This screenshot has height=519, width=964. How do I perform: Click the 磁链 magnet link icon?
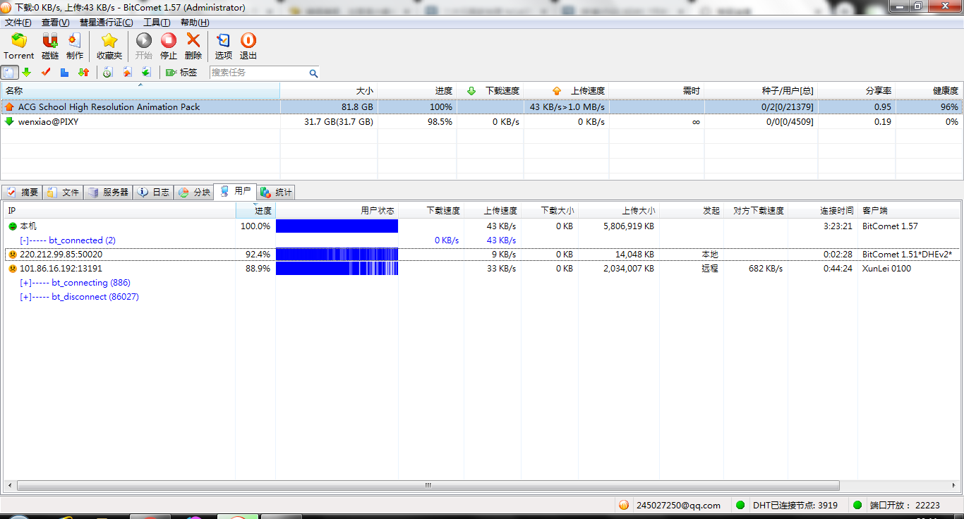coord(50,42)
